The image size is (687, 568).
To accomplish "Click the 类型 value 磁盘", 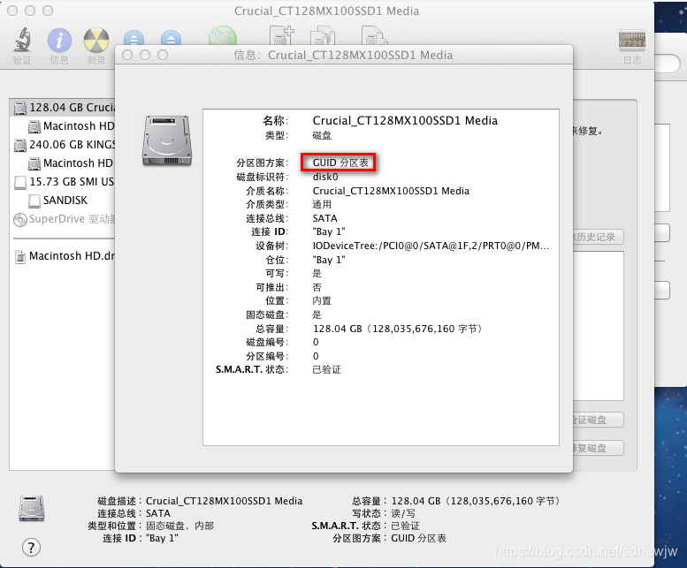I will pyautogui.click(x=322, y=136).
